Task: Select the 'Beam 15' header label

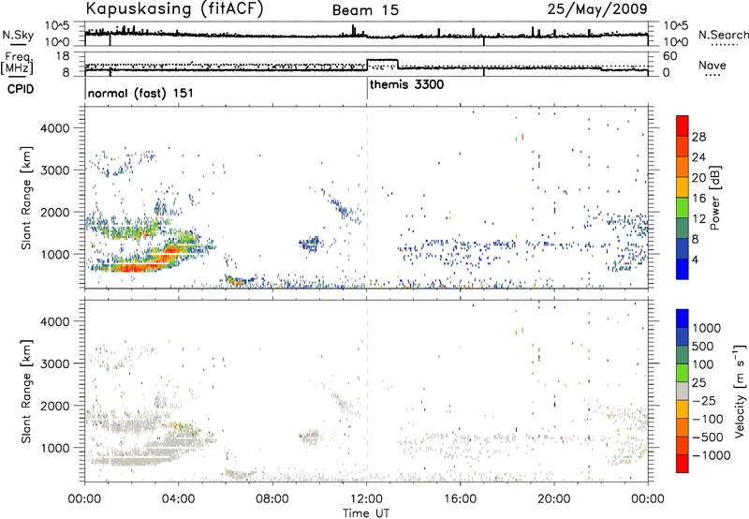Action: 365,10
